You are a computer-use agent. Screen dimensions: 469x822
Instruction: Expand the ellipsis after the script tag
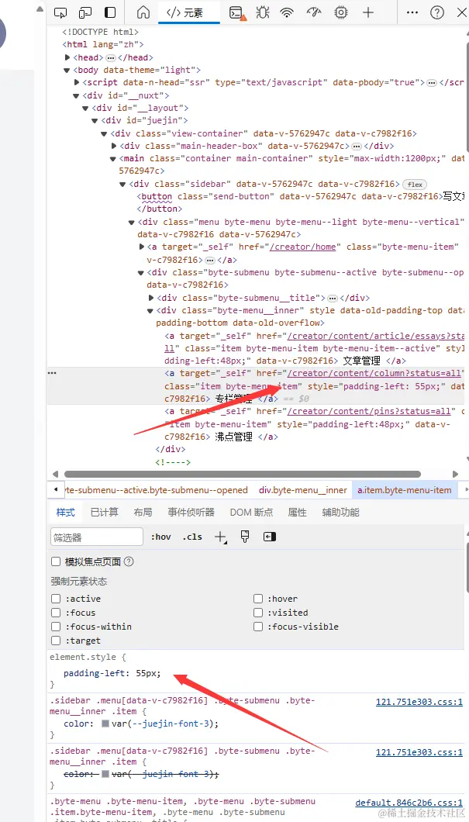point(432,83)
